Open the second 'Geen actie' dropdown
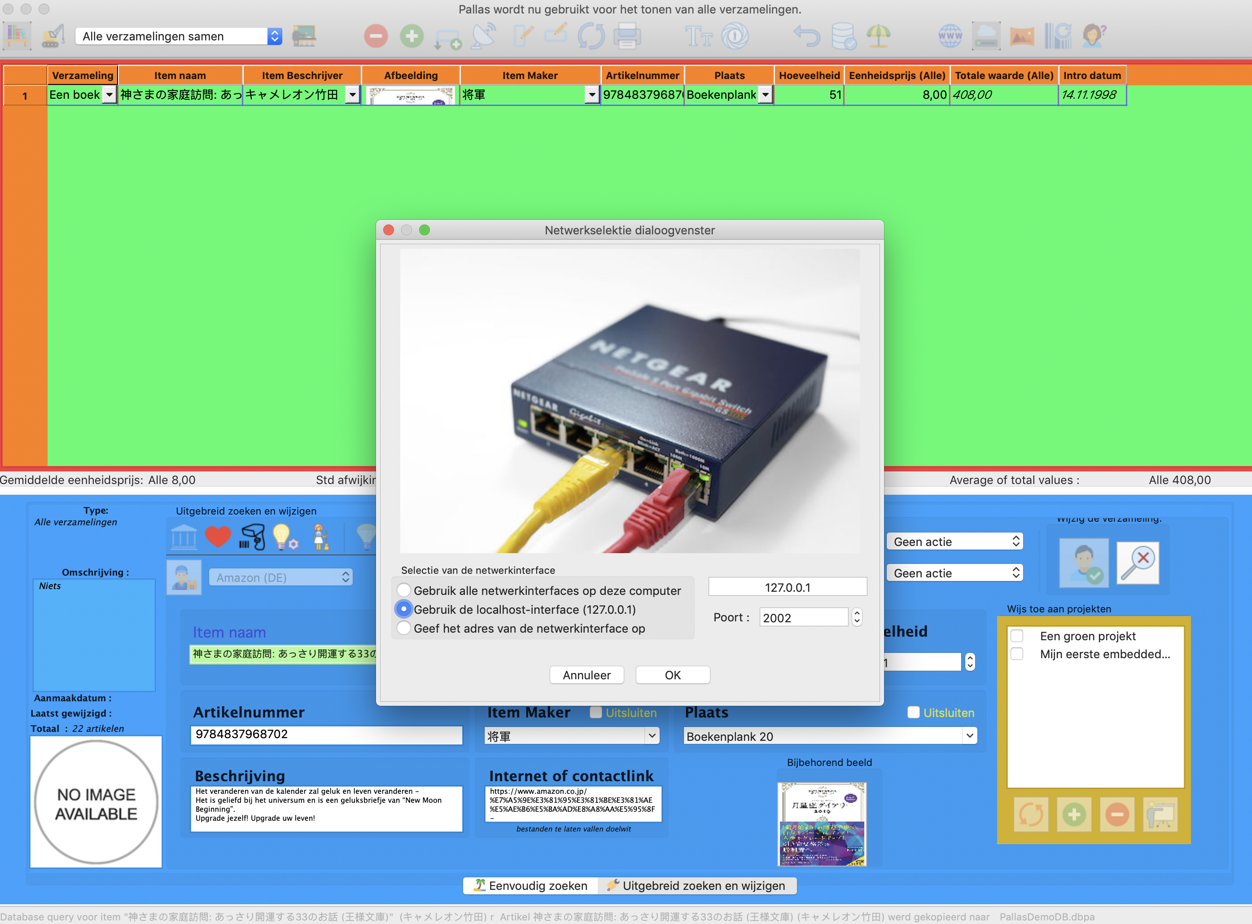Image resolution: width=1252 pixels, height=924 pixels. click(x=954, y=573)
